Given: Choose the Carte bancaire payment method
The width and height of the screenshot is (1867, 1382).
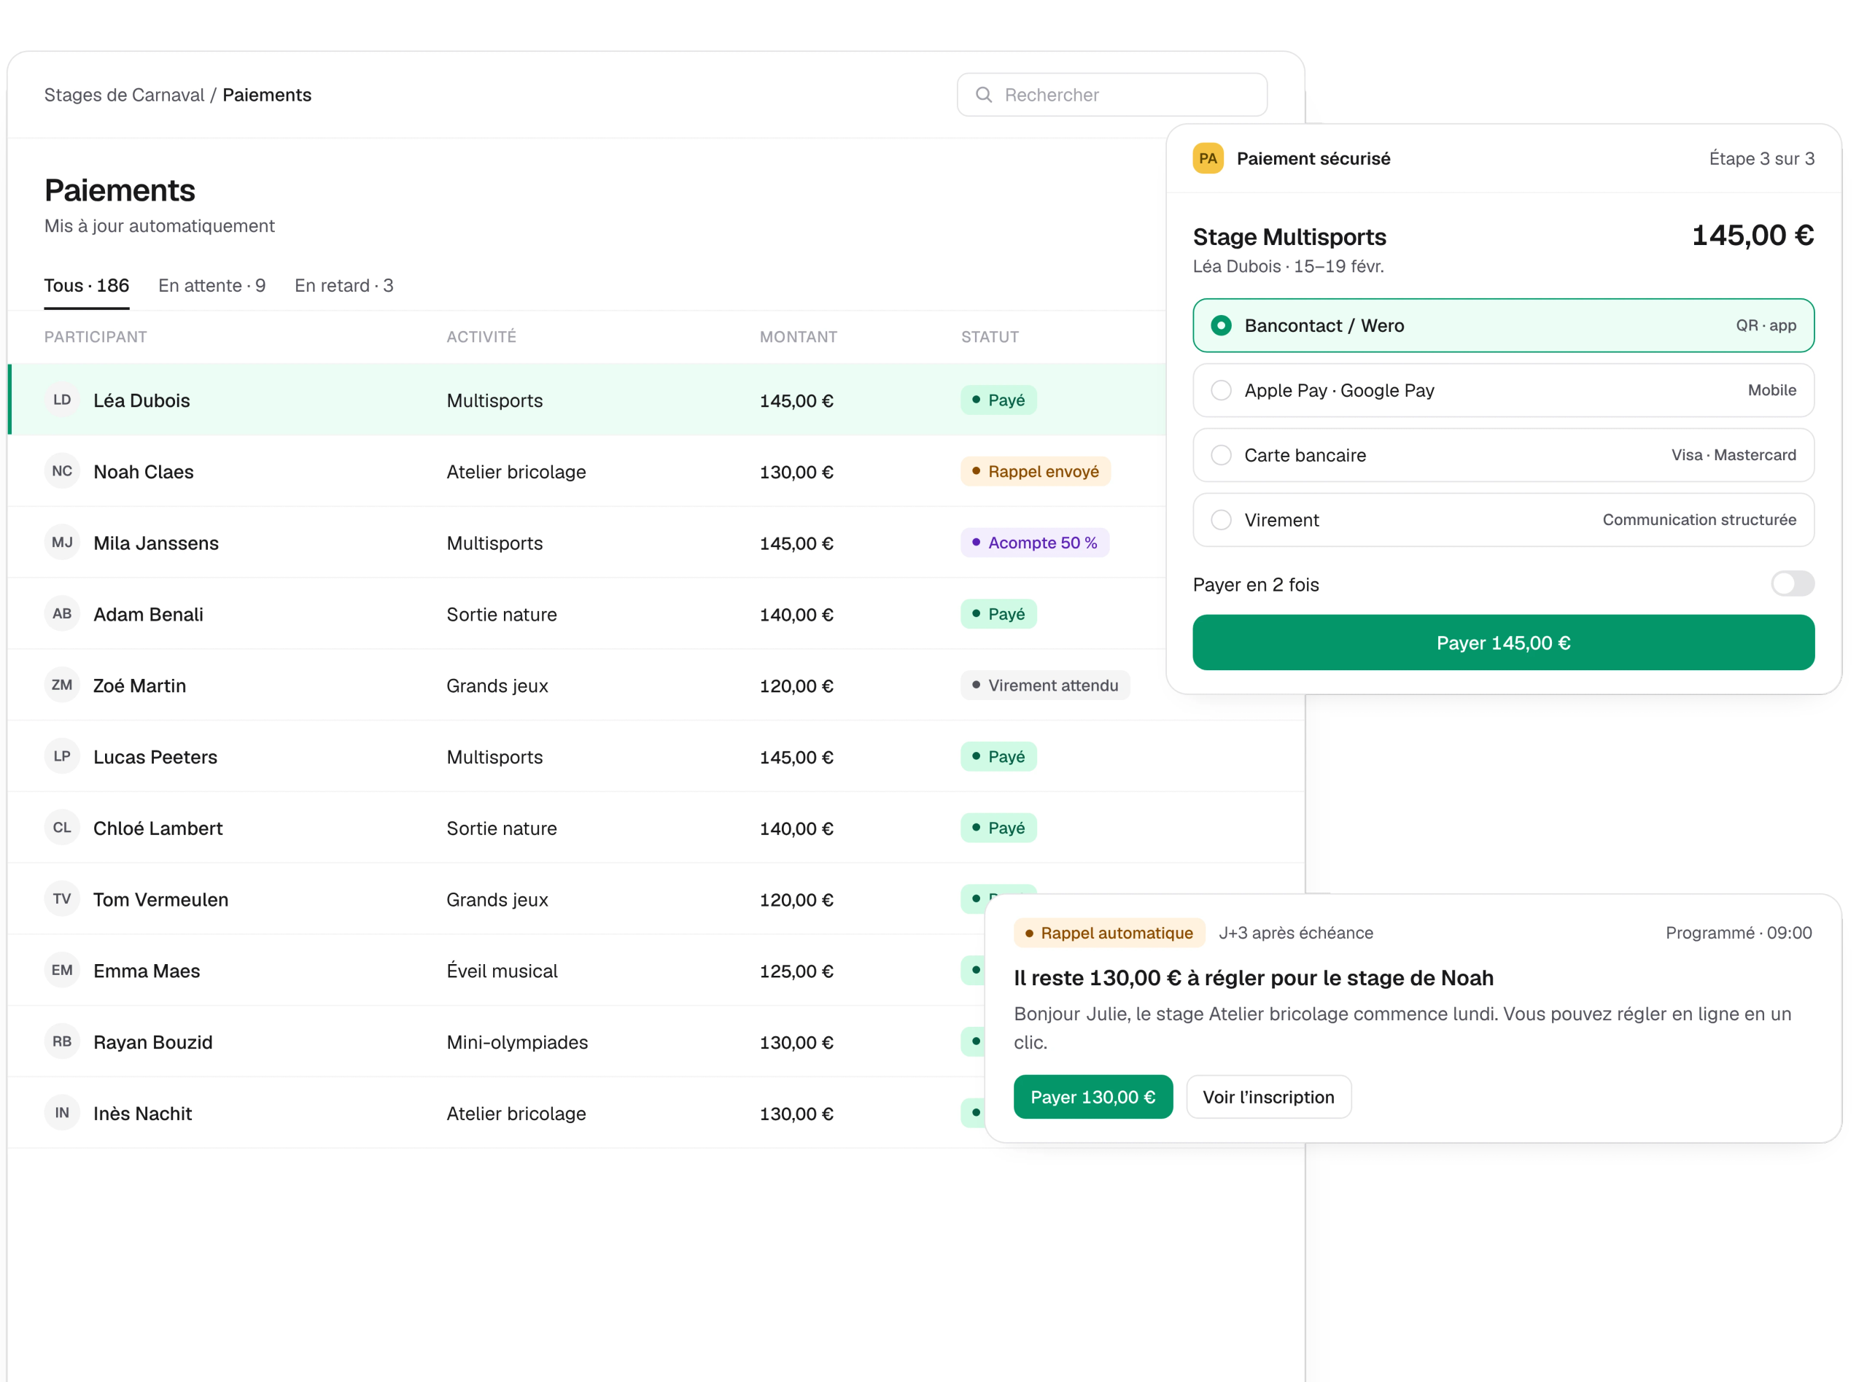Looking at the screenshot, I should (1503, 455).
